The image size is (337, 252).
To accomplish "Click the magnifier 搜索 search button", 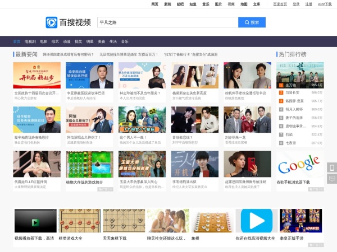I will pyautogui.click(x=252, y=22).
